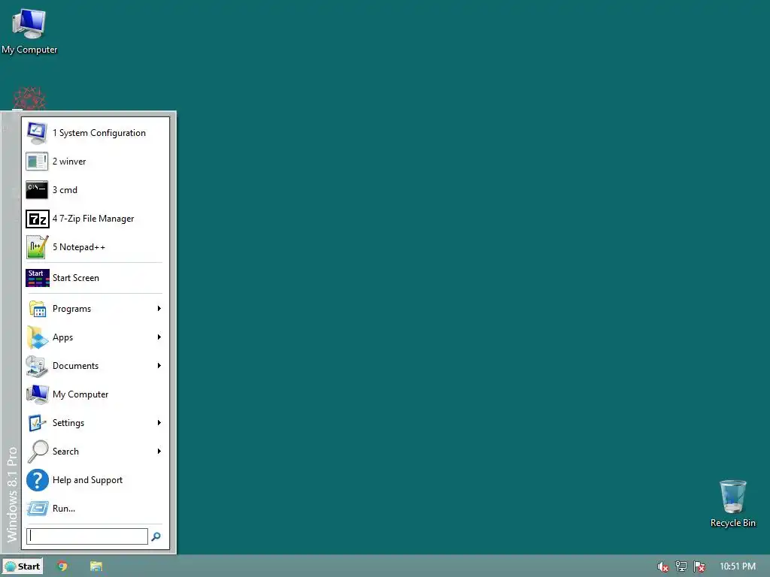Image resolution: width=770 pixels, height=577 pixels.
Task: Click the Settings checkmark icon
Action: point(38,423)
